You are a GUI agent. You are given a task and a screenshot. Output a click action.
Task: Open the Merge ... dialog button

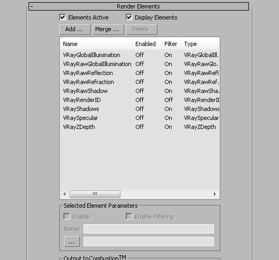coord(108,30)
